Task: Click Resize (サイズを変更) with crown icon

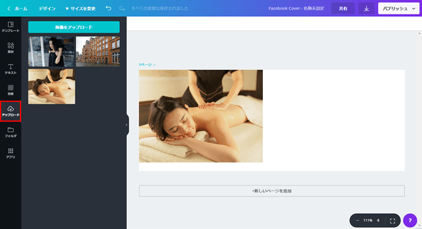Action: pos(80,8)
